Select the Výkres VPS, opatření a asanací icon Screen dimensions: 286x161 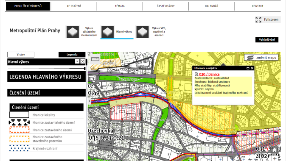click(143, 32)
